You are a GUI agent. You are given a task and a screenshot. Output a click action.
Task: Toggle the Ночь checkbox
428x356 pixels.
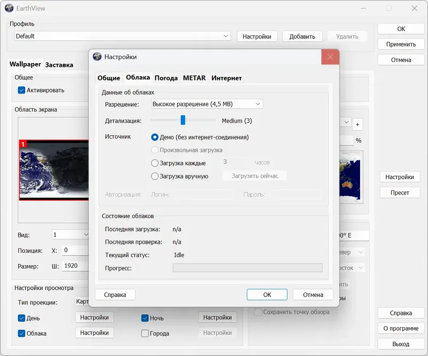pyautogui.click(x=145, y=318)
